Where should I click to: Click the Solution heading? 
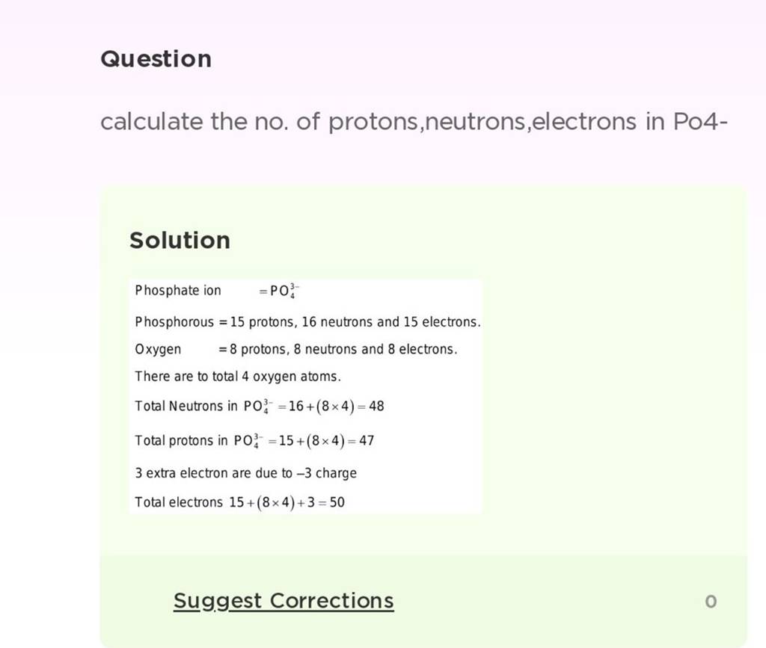tap(180, 240)
